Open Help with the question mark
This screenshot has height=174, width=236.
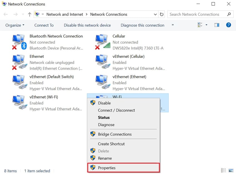[229, 25]
